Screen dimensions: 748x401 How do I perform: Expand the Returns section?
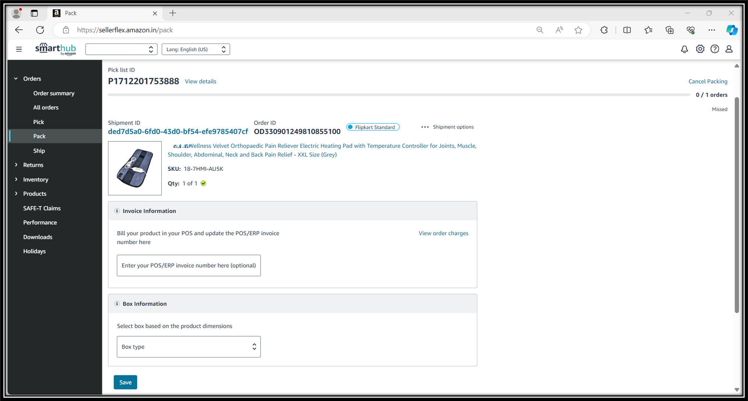[16, 165]
